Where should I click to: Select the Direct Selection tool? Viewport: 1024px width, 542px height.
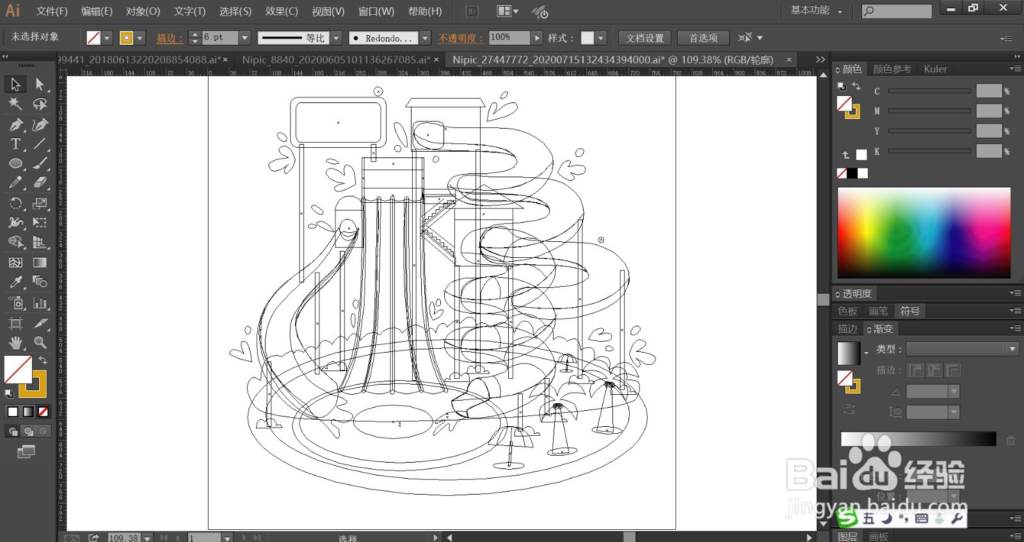coord(40,84)
